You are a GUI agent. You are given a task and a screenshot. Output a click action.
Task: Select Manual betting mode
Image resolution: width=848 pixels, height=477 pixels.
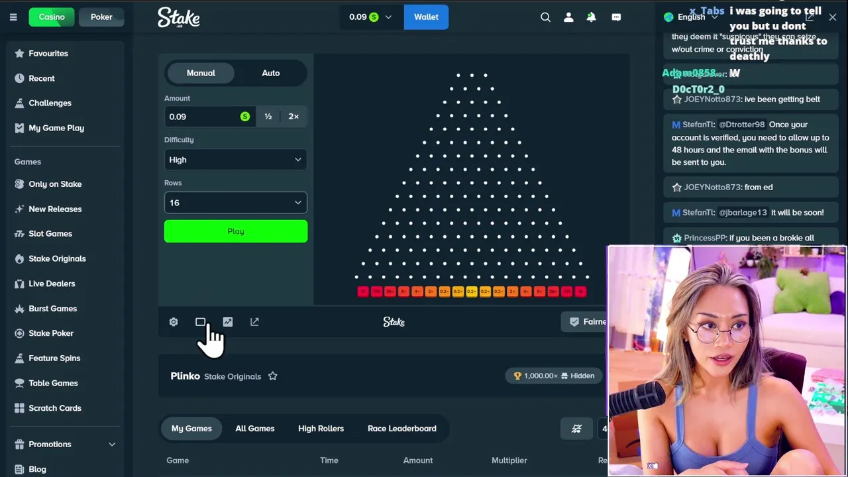[x=201, y=73]
